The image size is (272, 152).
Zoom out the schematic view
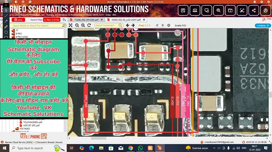[x=77, y=25]
